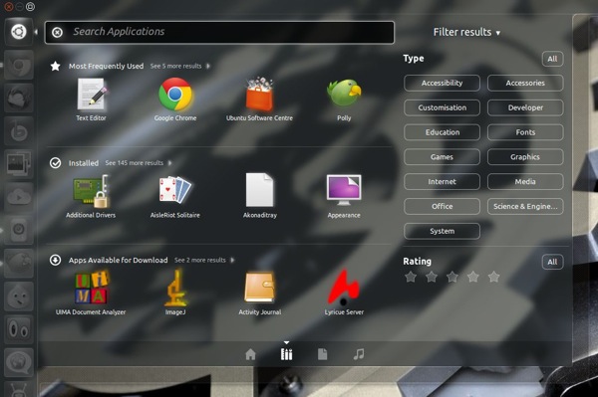The image size is (598, 397).
Task: Click All button next to Rating
Action: coord(552,262)
